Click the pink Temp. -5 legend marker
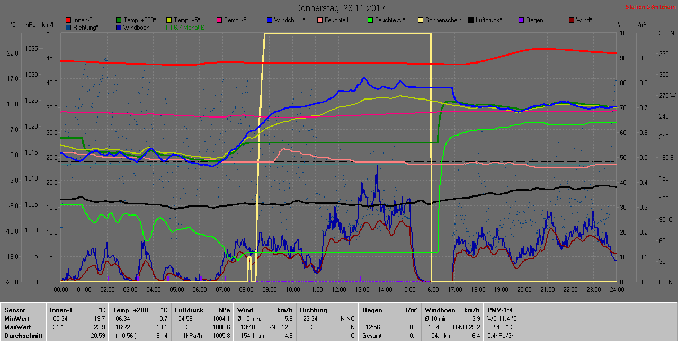 point(219,20)
